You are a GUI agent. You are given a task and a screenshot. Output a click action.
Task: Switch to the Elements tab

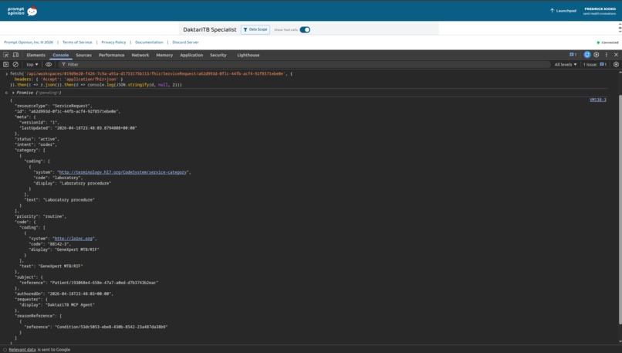point(35,55)
